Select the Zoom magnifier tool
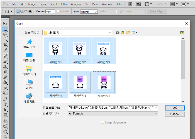 coord(5,137)
